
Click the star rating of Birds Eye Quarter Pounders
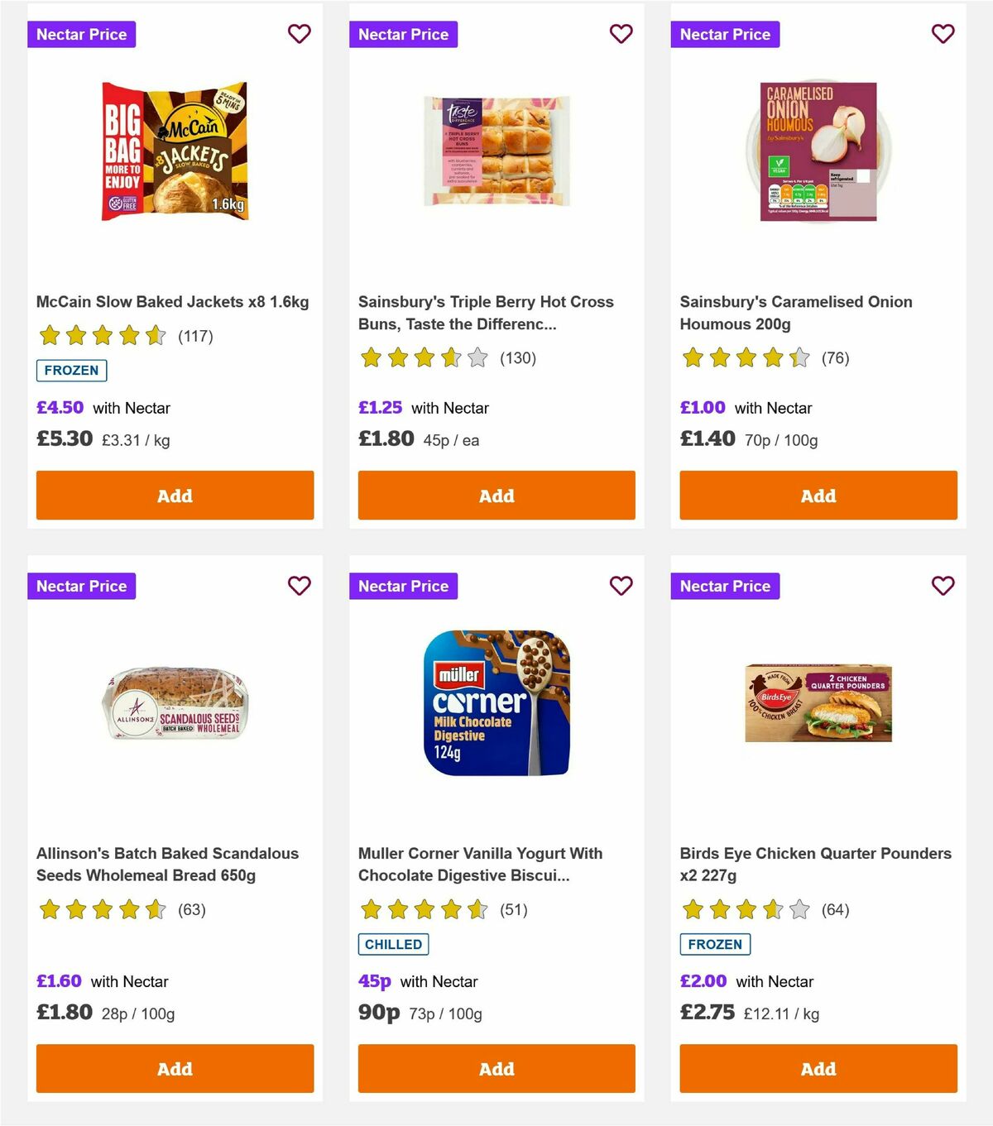[x=744, y=908]
